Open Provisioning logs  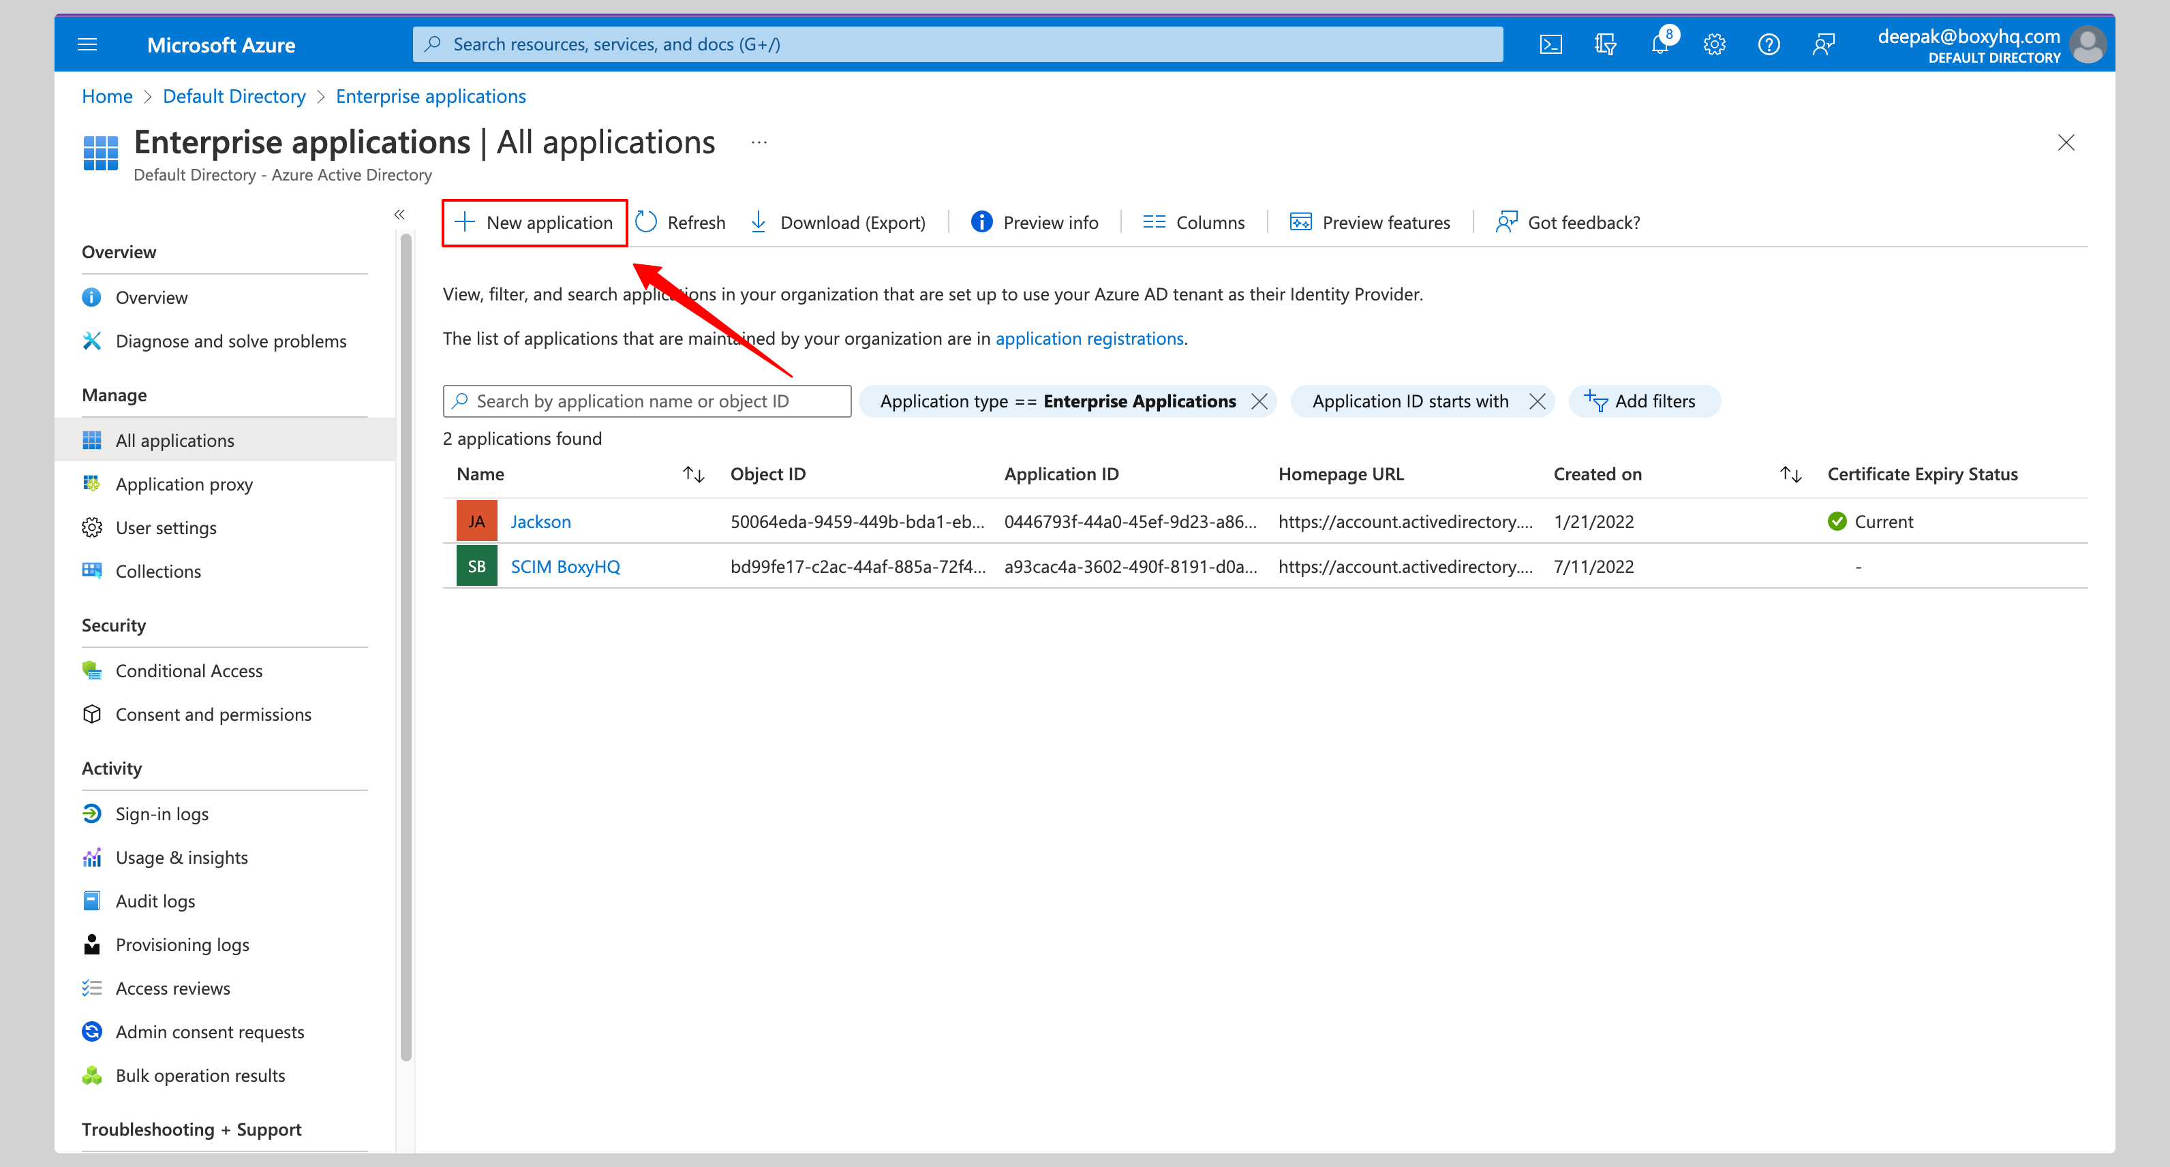point(182,944)
